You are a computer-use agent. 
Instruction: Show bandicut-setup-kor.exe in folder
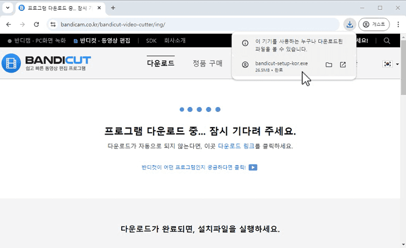(x=328, y=65)
